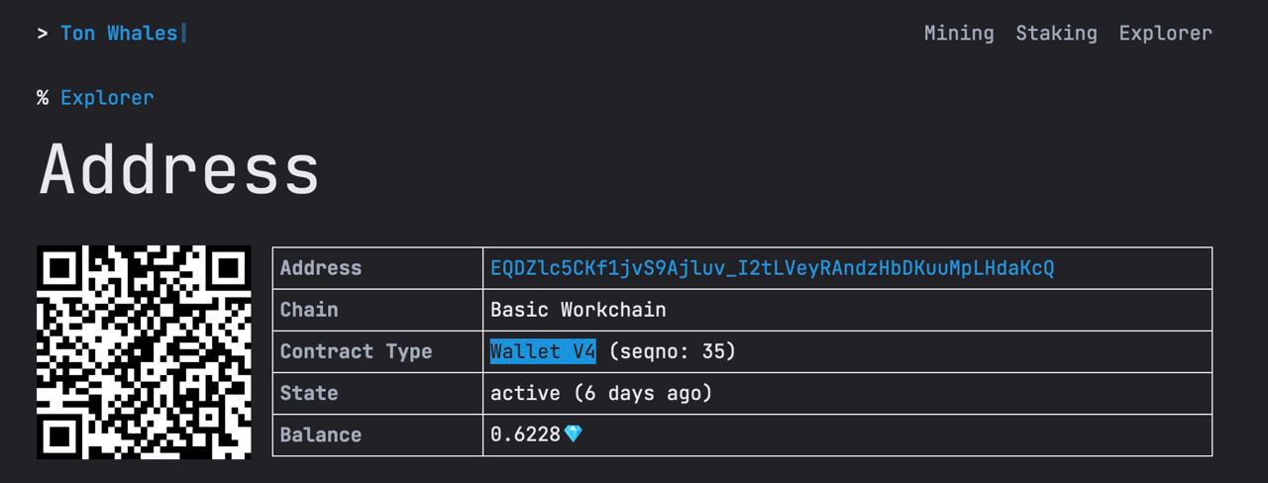
Task: Click the active (6 days ago) state value
Action: click(601, 393)
